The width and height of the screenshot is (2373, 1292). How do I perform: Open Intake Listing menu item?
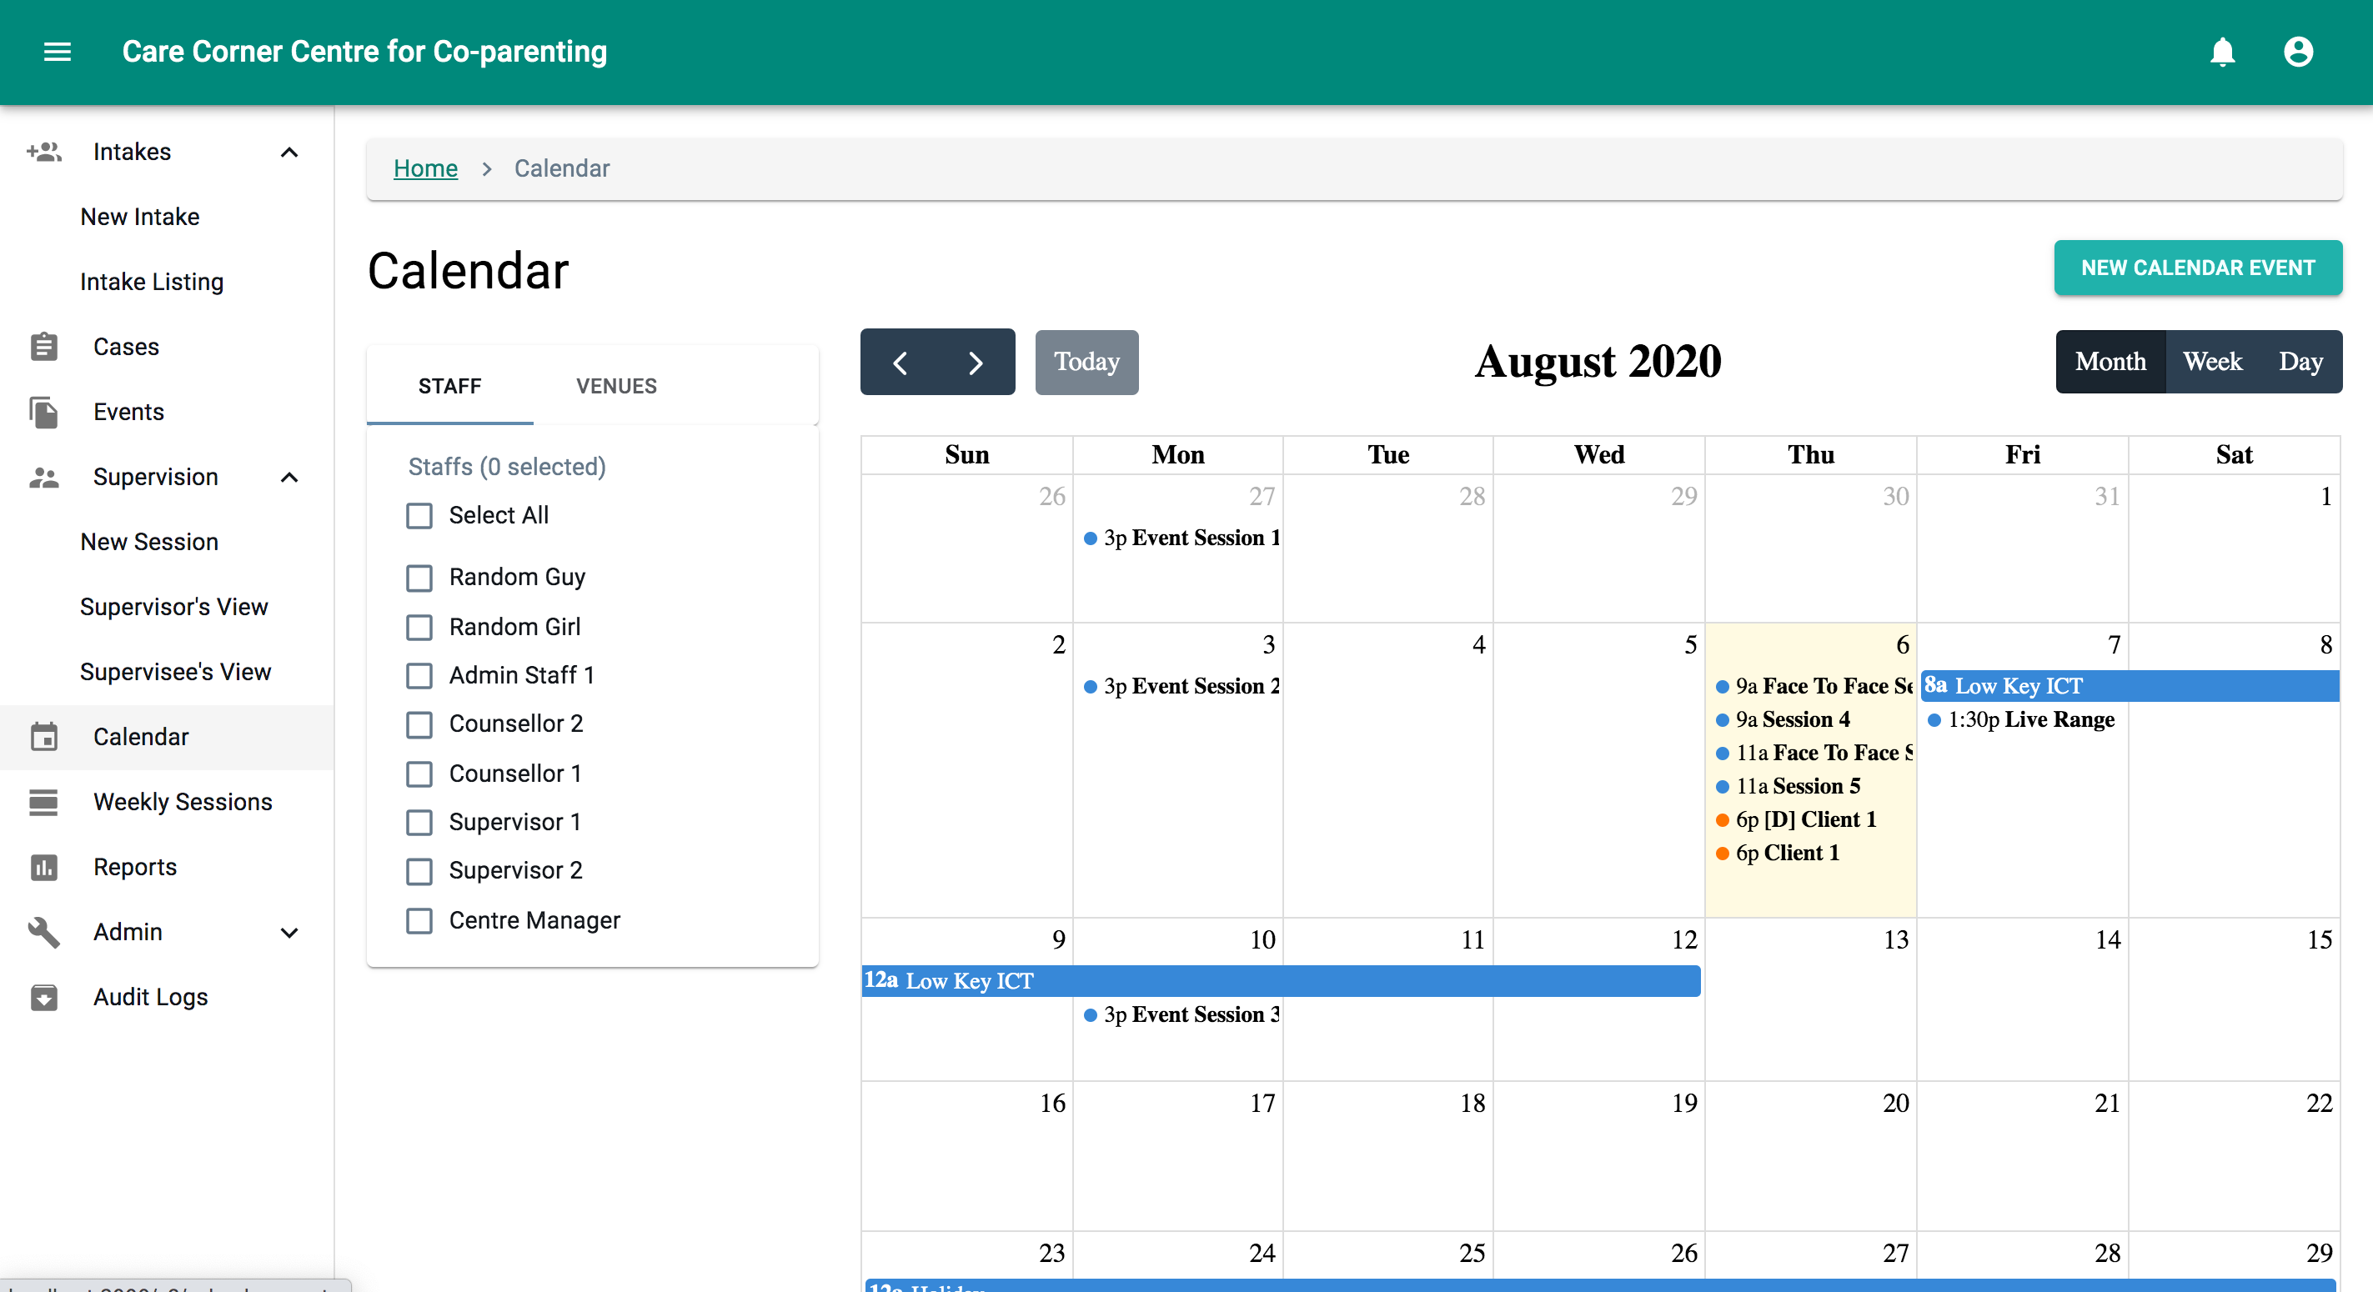pos(152,282)
